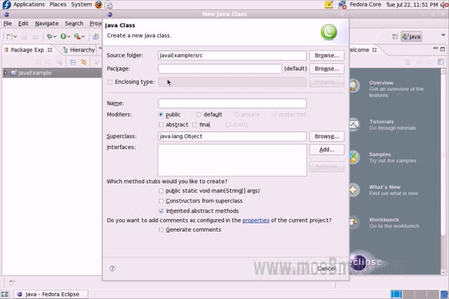Click the Overview globe icon on Welcome page
Image resolution: width=449 pixels, height=299 pixels.
tap(354, 85)
